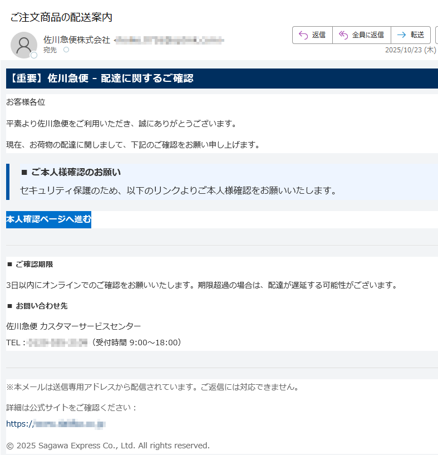The height and width of the screenshot is (455, 438).
Task: Click the sentence starting 3日以内にオンライン
Action: (202, 285)
